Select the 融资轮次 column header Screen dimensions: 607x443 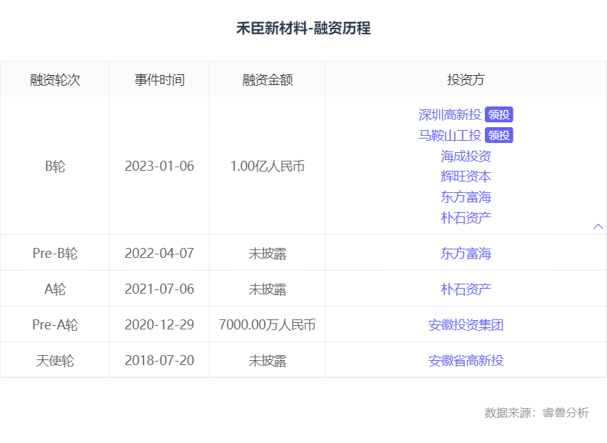[x=55, y=80]
